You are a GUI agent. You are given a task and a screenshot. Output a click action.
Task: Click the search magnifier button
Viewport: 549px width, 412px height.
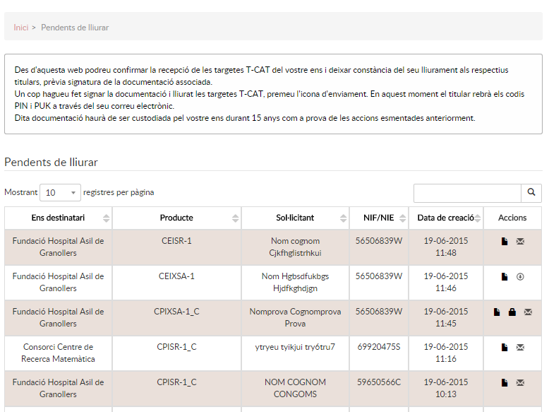pyautogui.click(x=531, y=193)
